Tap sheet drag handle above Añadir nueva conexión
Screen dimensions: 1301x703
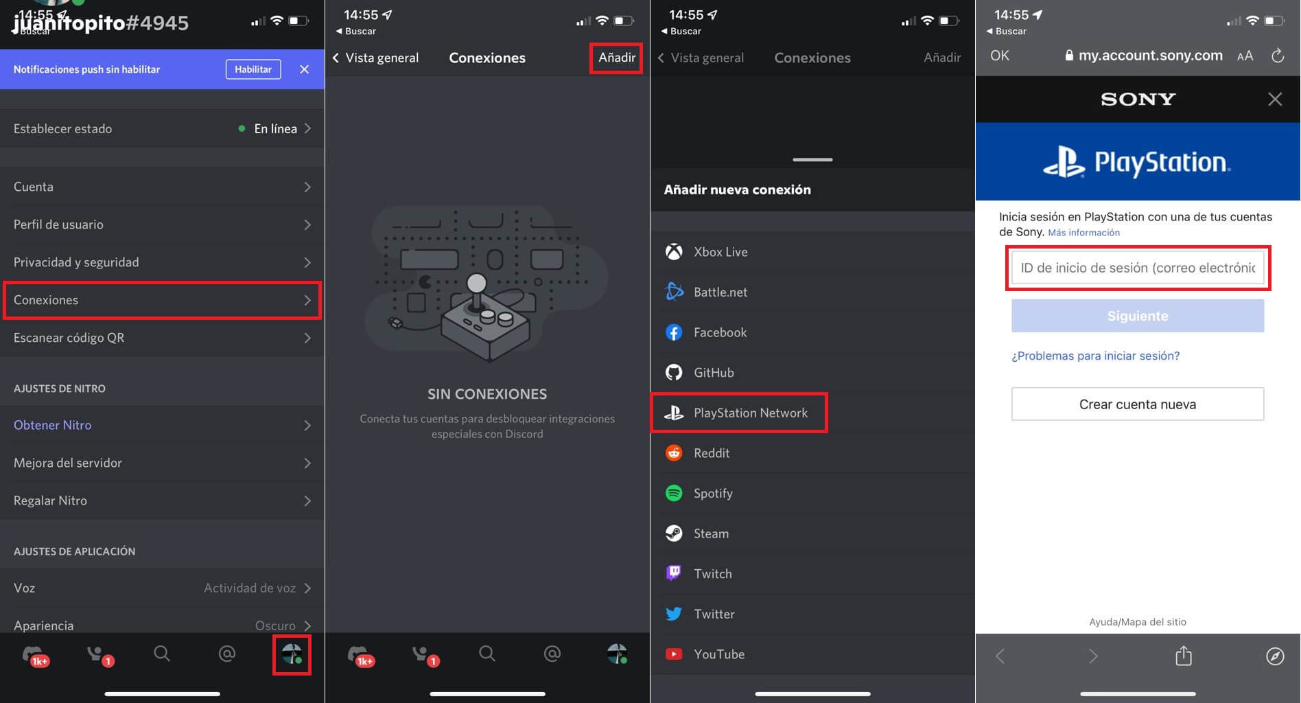tap(812, 160)
